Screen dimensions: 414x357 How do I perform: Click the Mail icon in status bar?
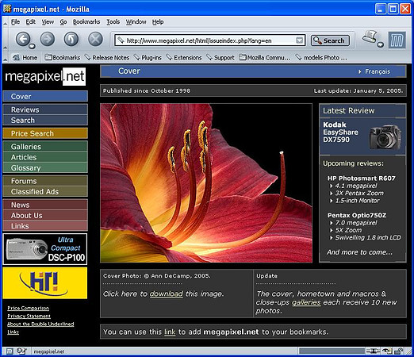(x=21, y=351)
